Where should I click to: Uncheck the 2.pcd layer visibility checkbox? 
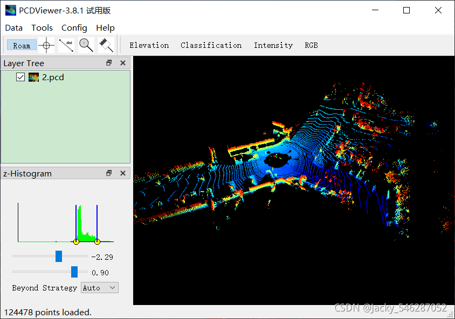(20, 77)
